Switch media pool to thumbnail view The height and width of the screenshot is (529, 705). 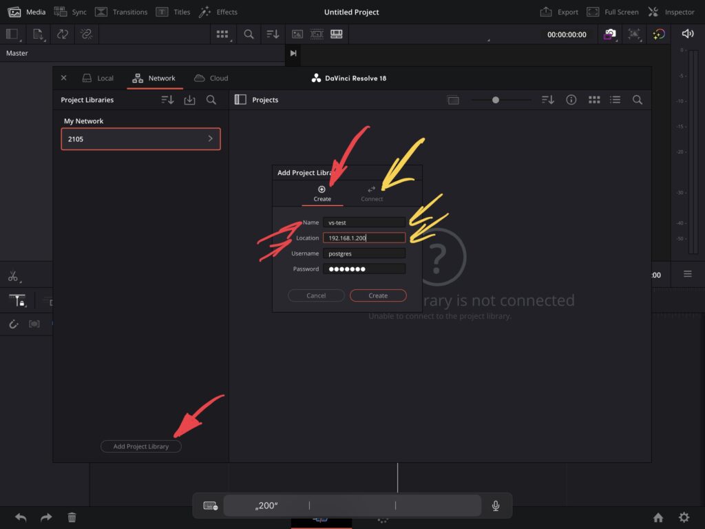click(x=297, y=34)
